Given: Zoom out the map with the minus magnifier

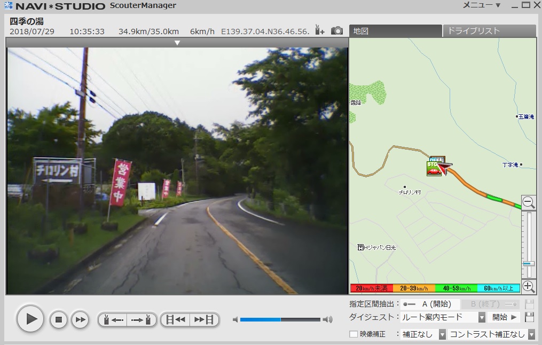Looking at the screenshot, I should click(x=528, y=202).
